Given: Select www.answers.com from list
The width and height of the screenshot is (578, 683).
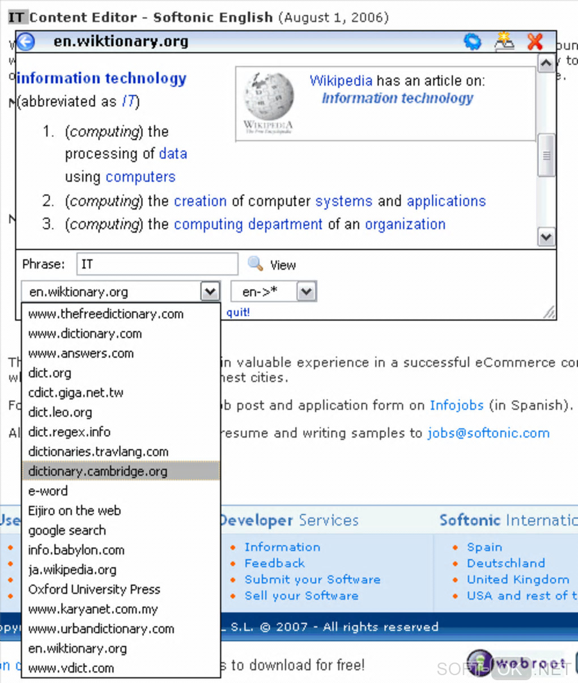Looking at the screenshot, I should [121, 353].
